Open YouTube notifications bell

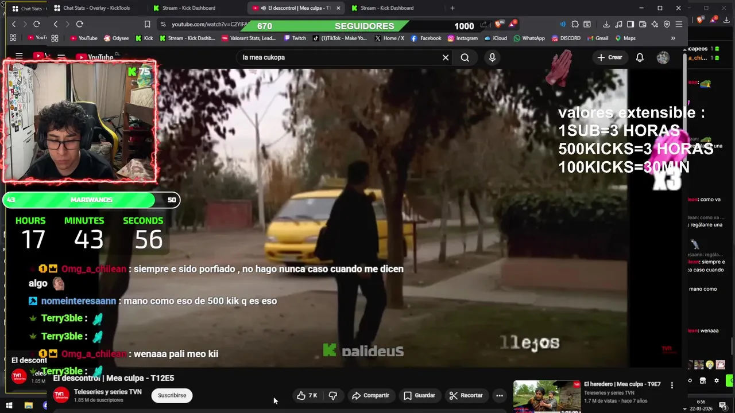[x=640, y=57]
